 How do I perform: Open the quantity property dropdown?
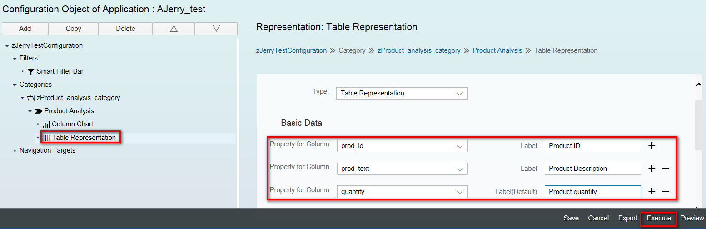pos(402,192)
